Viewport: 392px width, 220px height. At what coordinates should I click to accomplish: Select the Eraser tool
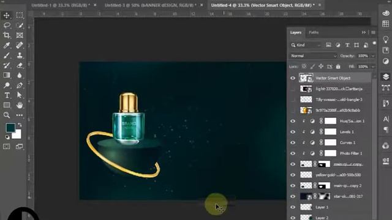coord(20,65)
